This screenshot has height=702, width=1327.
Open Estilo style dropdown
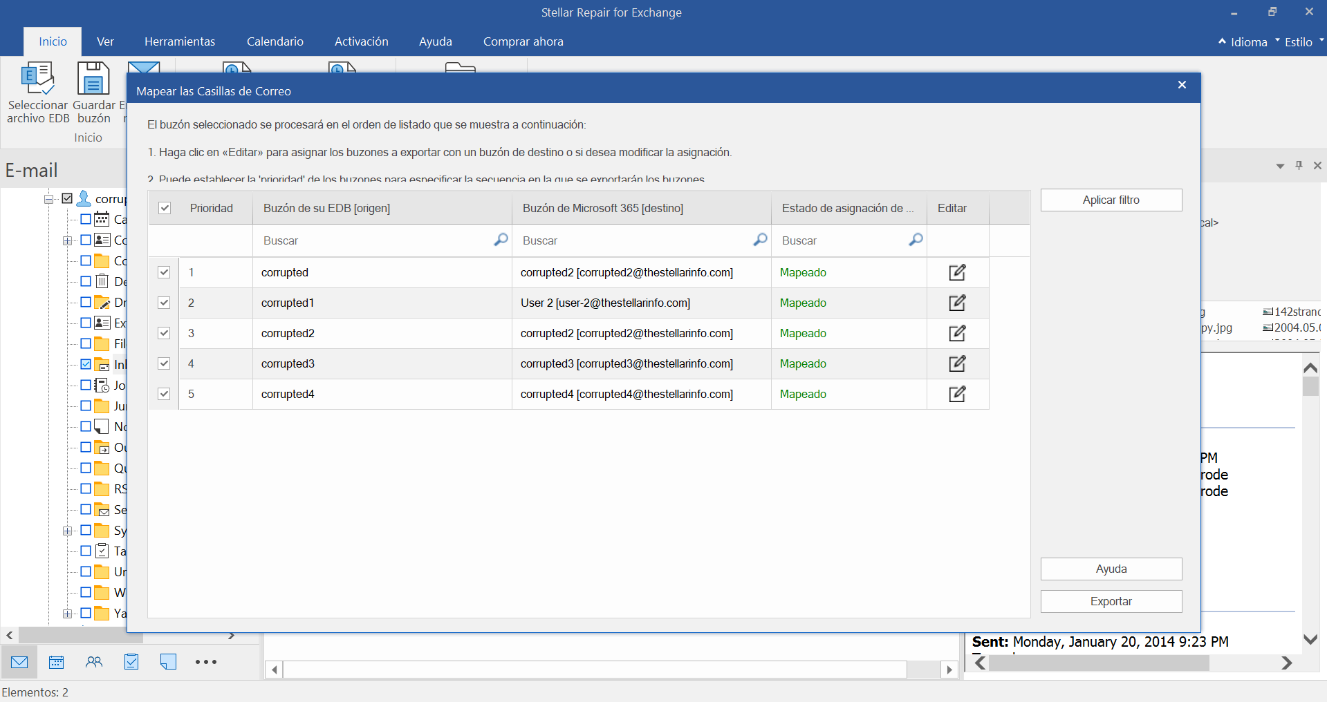click(1299, 42)
